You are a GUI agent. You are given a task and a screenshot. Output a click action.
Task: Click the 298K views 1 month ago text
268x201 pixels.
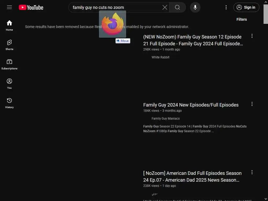coord(161,49)
